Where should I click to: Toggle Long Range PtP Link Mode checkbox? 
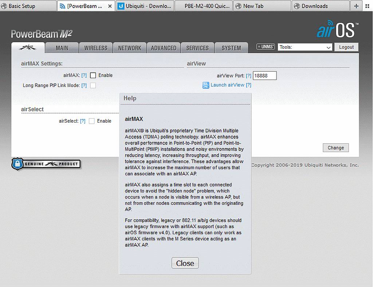coord(93,85)
